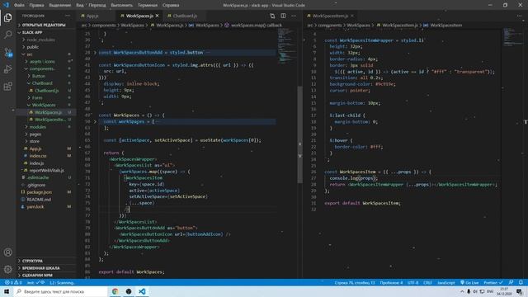This screenshot has height=297, width=528.
Task: Click the VS Code taskbar icon
Action: (x=142, y=291)
